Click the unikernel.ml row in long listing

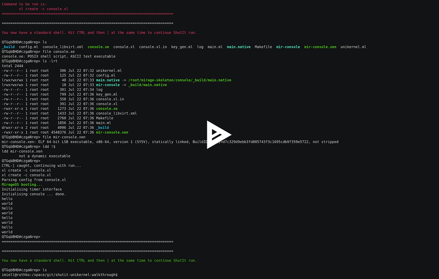62,71
